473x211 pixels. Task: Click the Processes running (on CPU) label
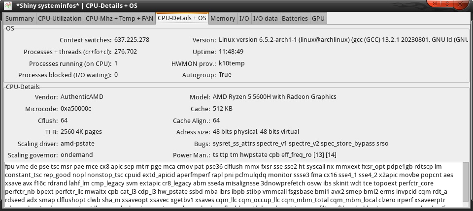(70, 64)
